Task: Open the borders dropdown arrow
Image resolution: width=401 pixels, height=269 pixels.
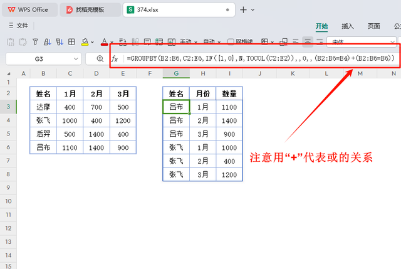Action: pyautogui.click(x=272, y=42)
